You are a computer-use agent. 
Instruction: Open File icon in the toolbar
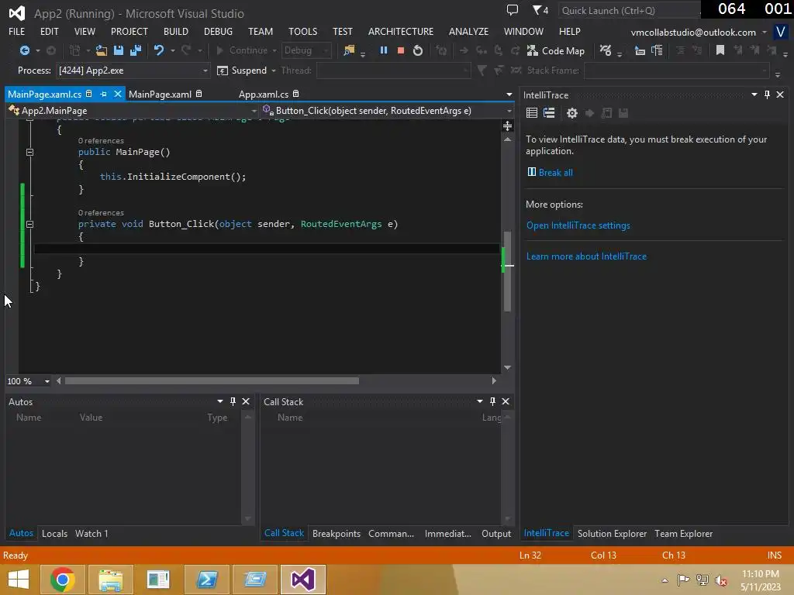click(x=102, y=50)
